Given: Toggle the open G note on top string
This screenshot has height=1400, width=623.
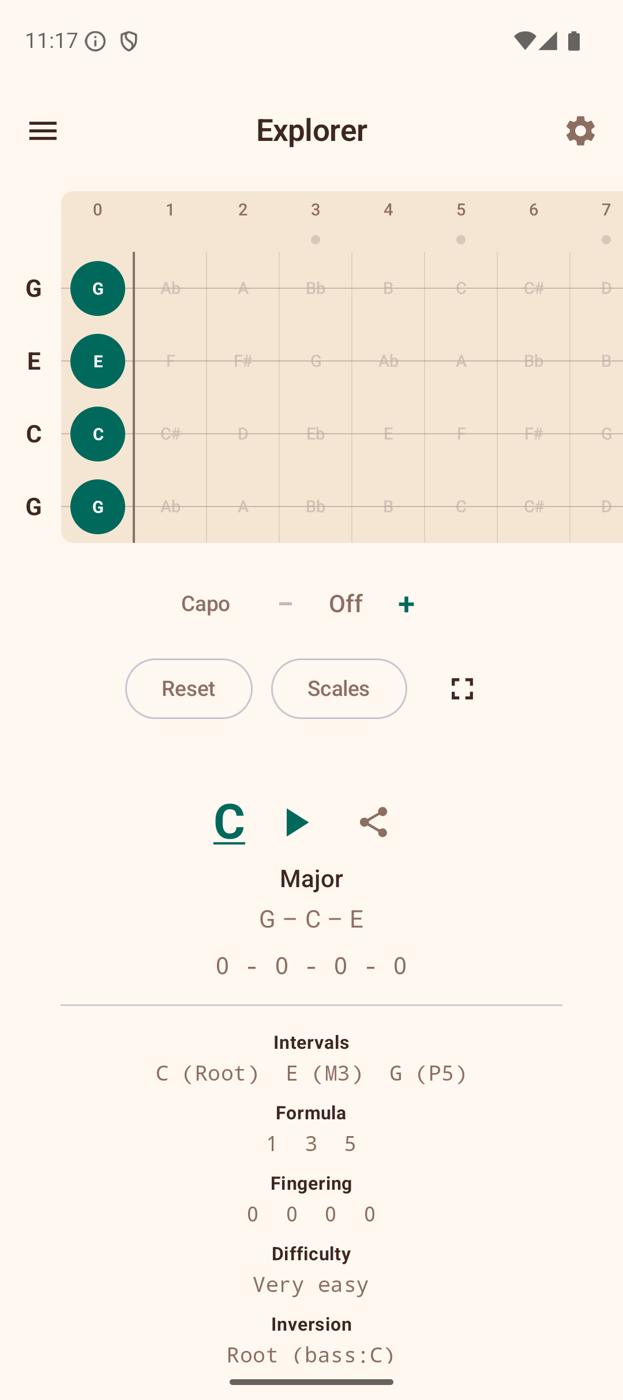Looking at the screenshot, I should [x=97, y=288].
